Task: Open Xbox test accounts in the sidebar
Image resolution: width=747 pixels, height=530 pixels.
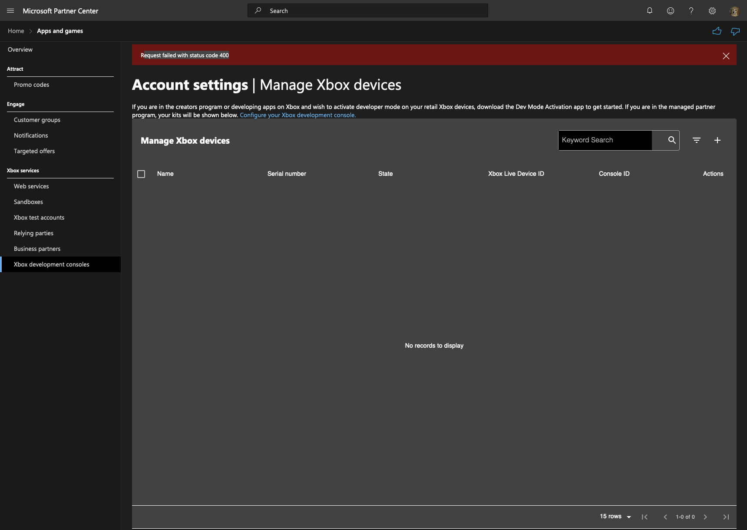Action: pos(39,217)
